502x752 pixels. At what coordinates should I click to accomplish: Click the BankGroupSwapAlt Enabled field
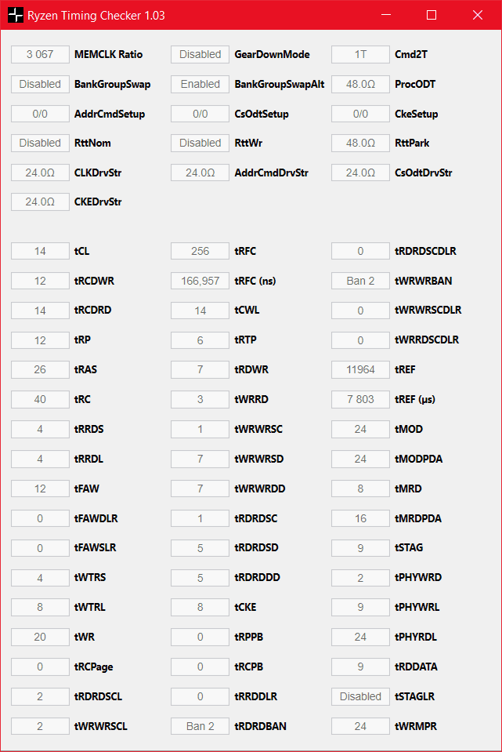(200, 84)
